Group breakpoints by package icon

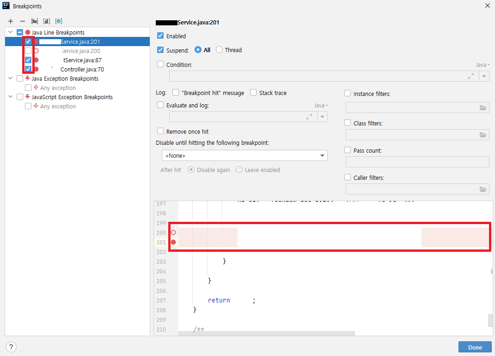35,21
